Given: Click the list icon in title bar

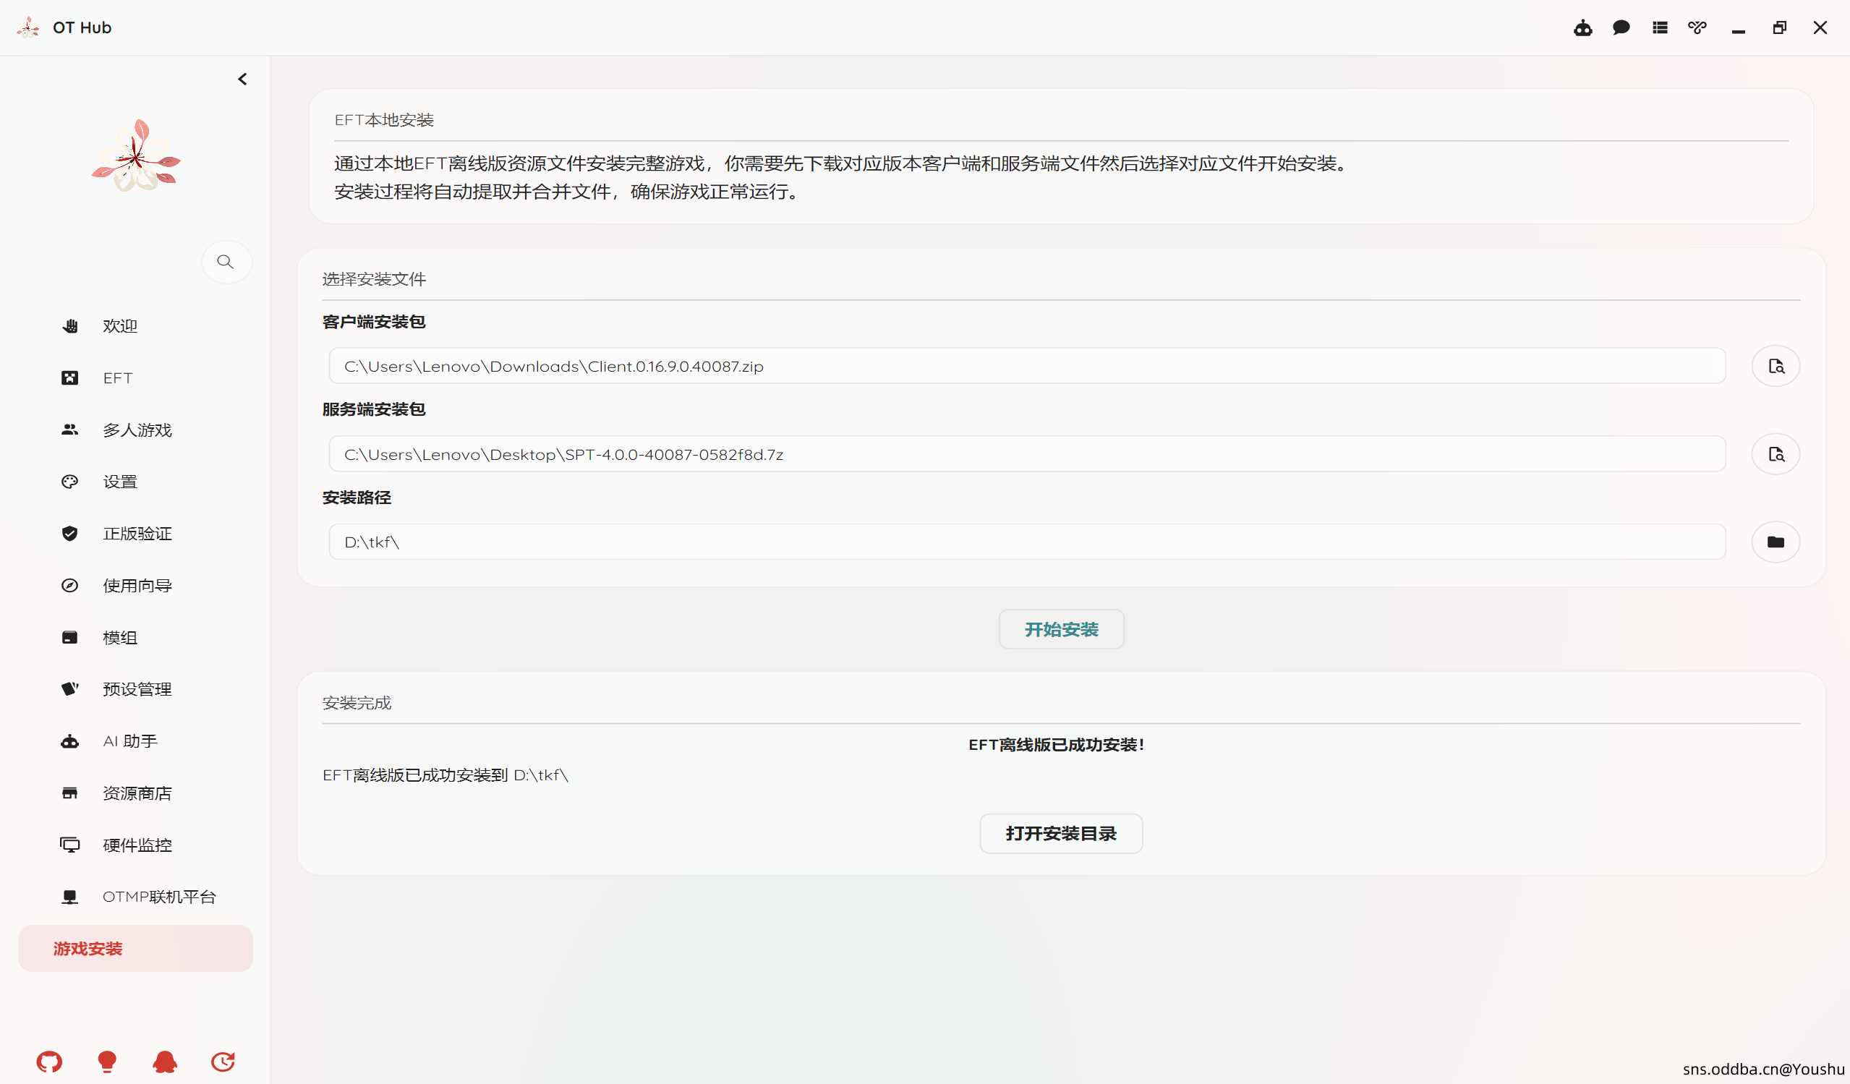Looking at the screenshot, I should point(1660,28).
